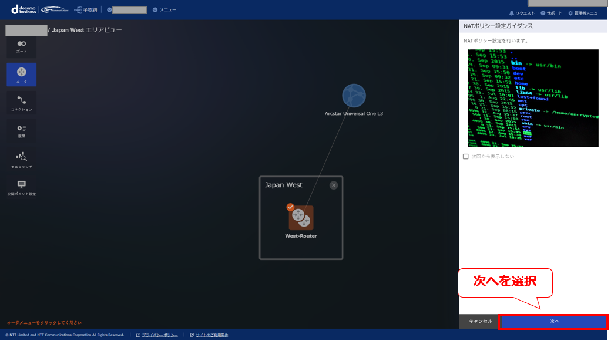Open the 予契約 header item
This screenshot has width=611, height=341.
[86, 10]
